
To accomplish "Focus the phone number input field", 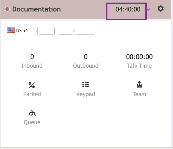I will tap(65, 31).
